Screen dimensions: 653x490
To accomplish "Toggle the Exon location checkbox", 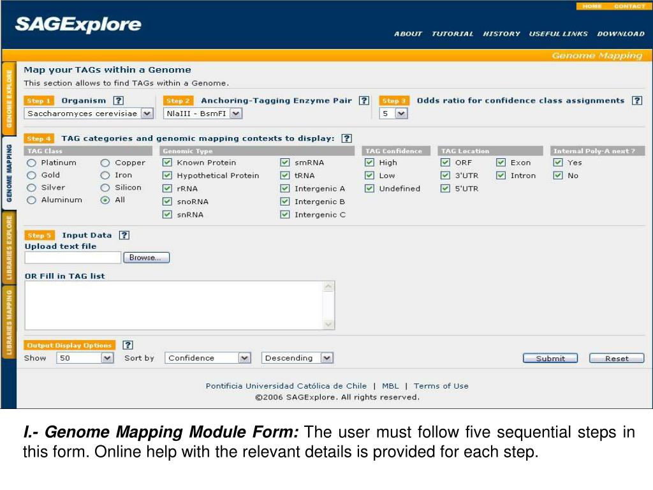I will (501, 163).
